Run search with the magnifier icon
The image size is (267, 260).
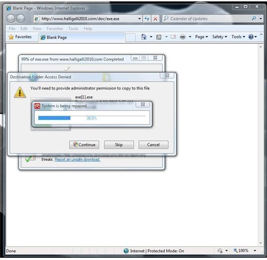click(x=254, y=18)
